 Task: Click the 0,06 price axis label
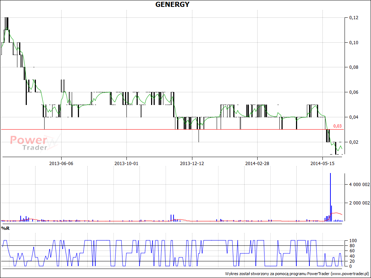[354, 92]
